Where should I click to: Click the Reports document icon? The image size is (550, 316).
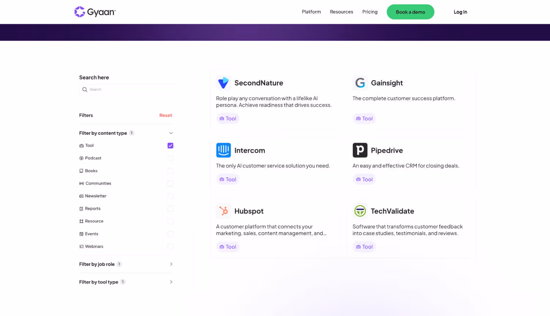pos(81,209)
